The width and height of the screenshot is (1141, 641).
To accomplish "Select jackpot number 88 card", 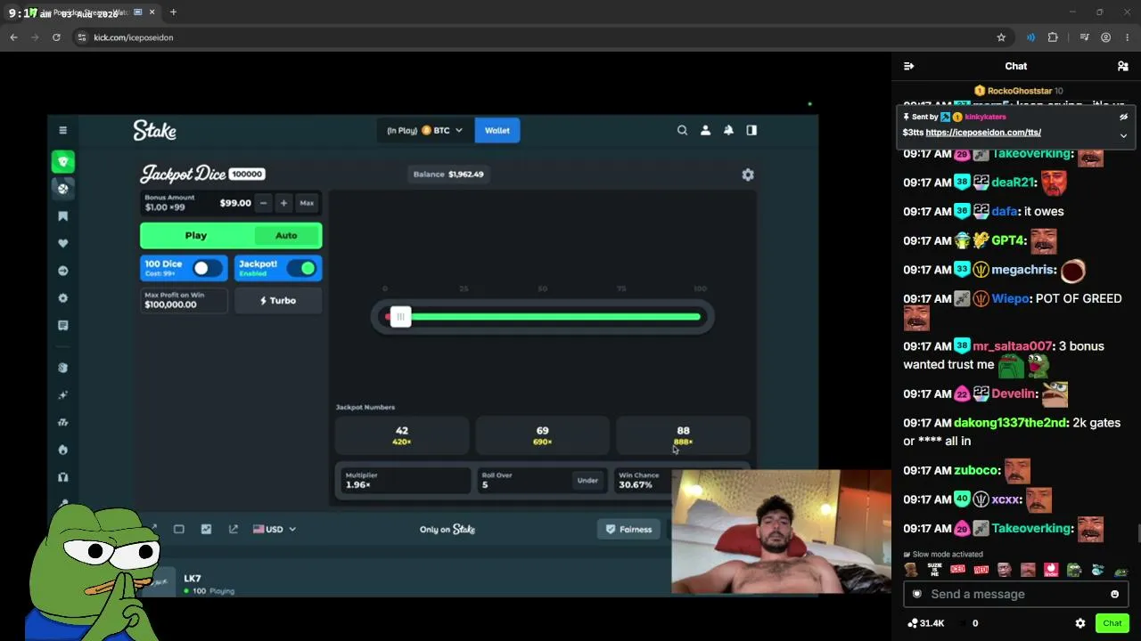I will point(683,435).
